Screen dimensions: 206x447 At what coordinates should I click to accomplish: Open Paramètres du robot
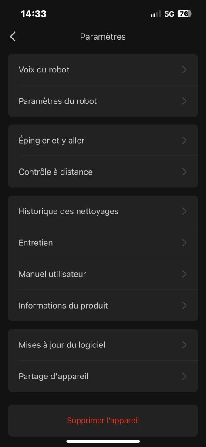point(103,101)
